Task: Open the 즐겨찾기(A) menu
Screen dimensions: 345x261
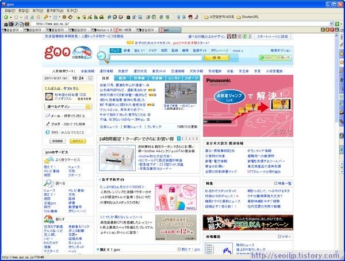Action: coord(55,10)
